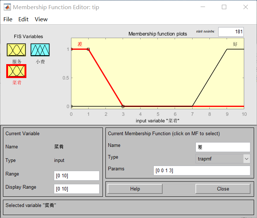
Task: Click the 'Membership function plots' title
Action: coord(158,34)
